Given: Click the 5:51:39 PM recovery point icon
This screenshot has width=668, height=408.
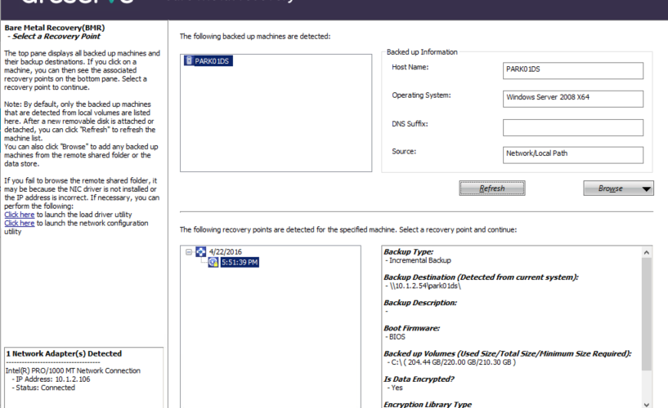Looking at the screenshot, I should pos(213,262).
